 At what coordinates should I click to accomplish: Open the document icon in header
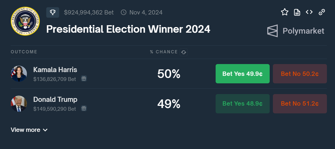tap(297, 12)
